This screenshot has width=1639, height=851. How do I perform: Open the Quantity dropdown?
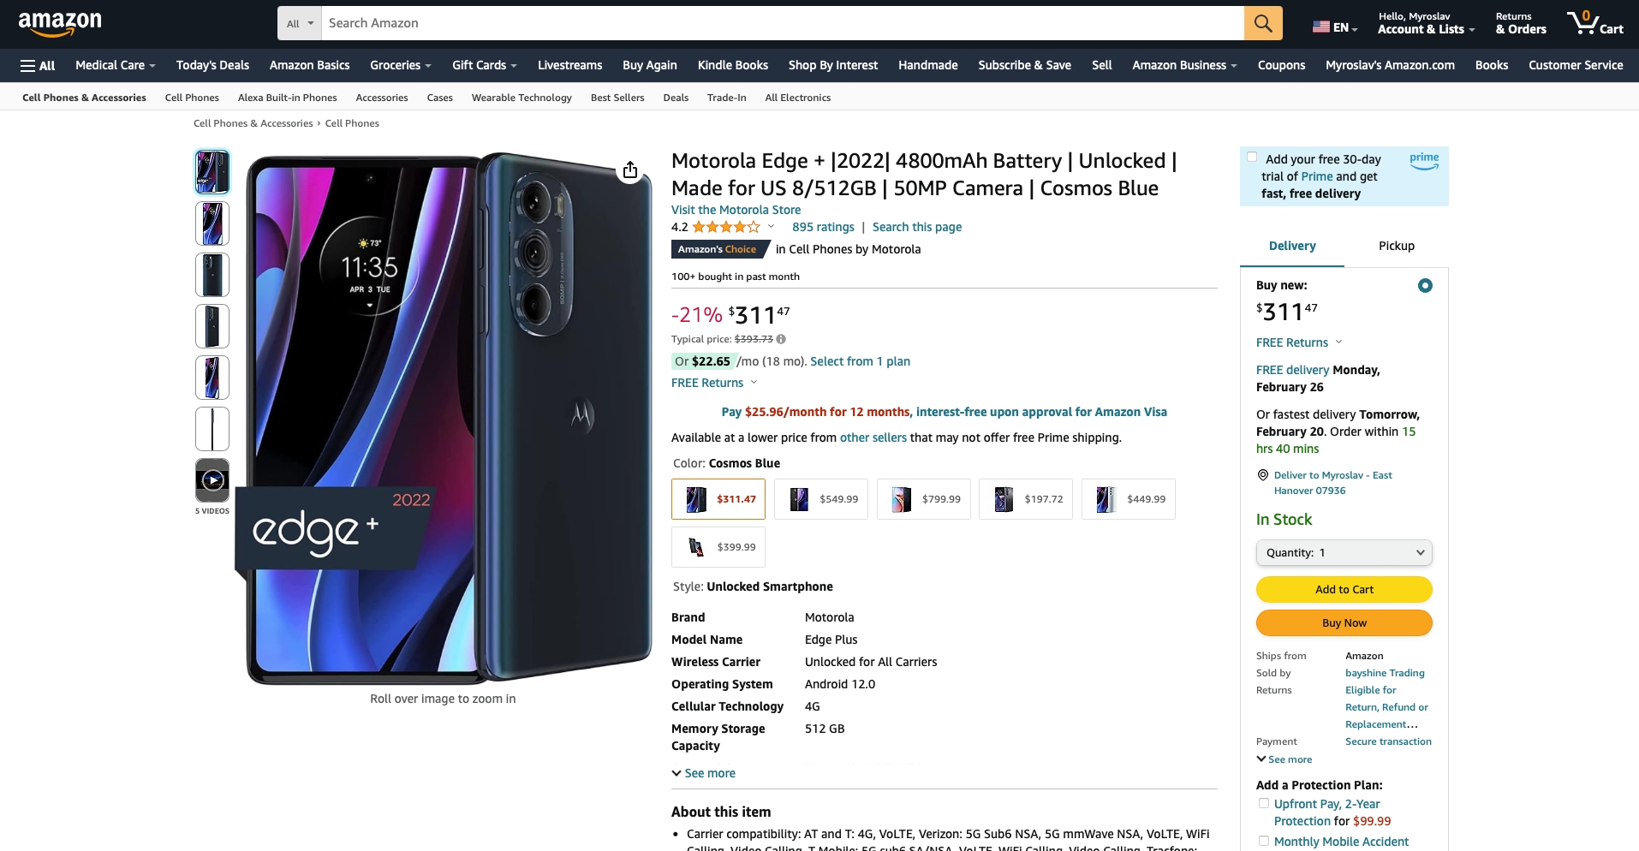[x=1344, y=552]
